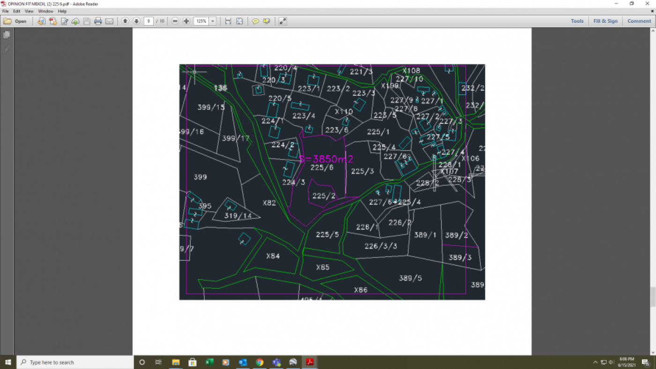Open attachments panel paperclip icon

[x=7, y=49]
